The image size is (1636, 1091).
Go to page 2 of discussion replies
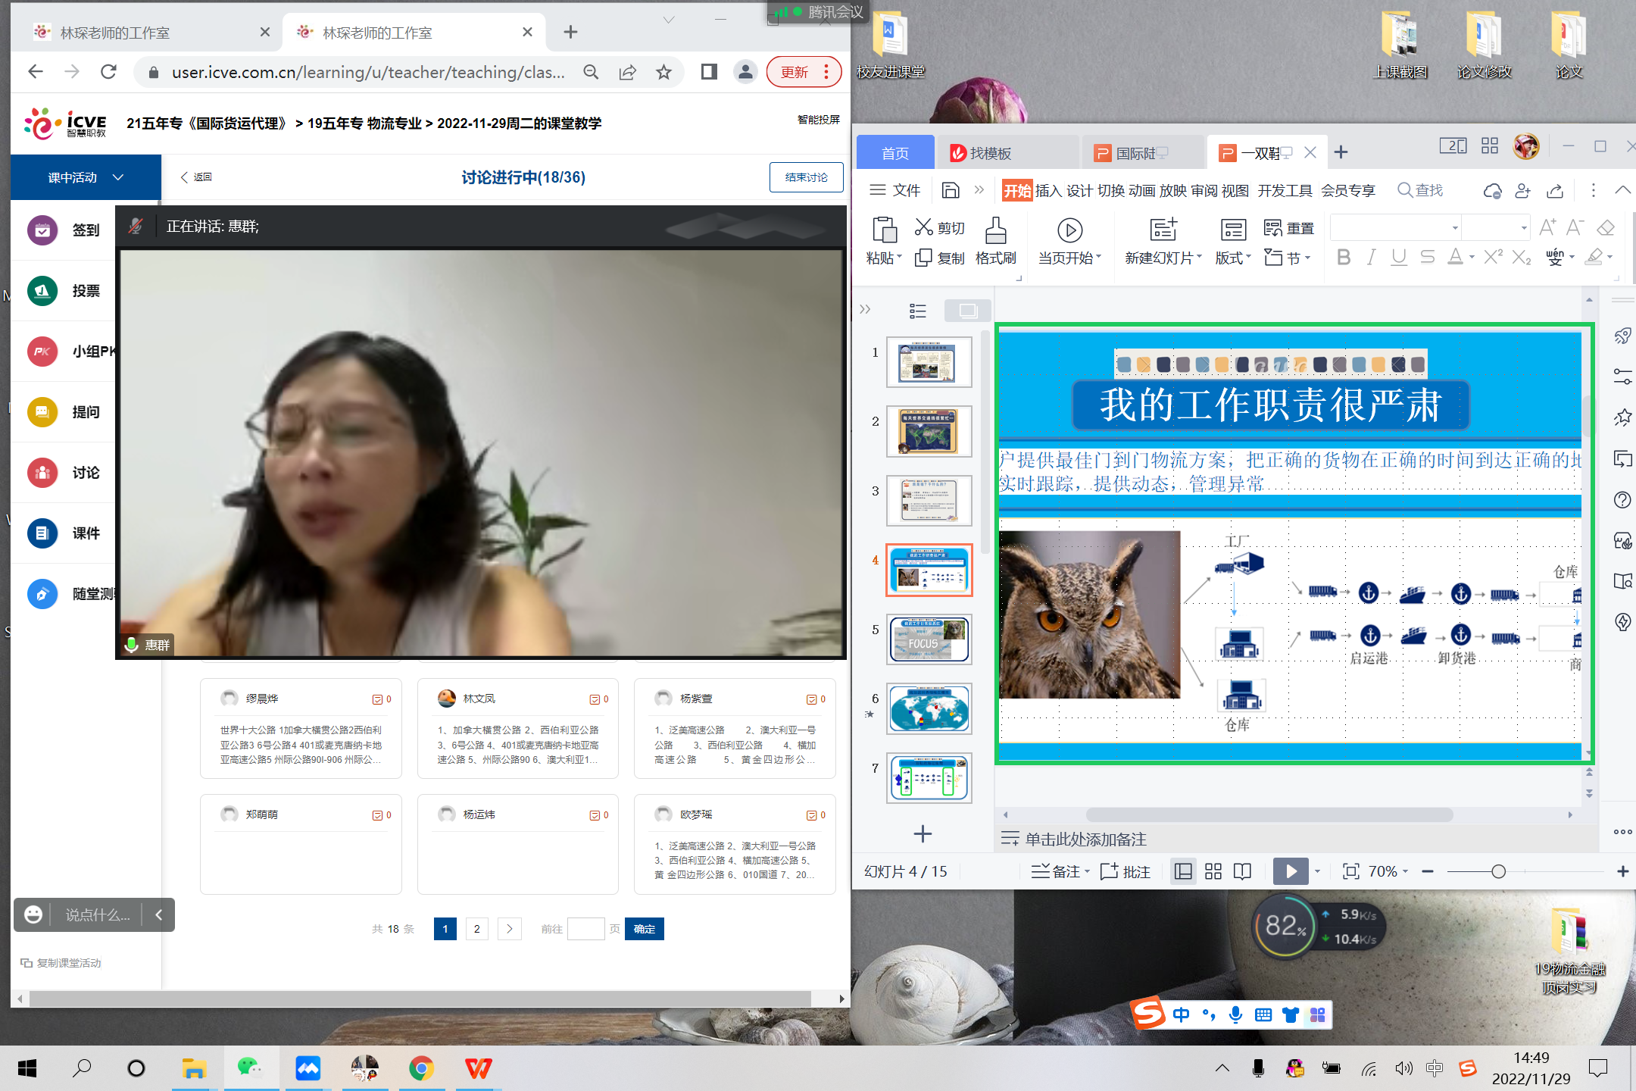(x=476, y=929)
